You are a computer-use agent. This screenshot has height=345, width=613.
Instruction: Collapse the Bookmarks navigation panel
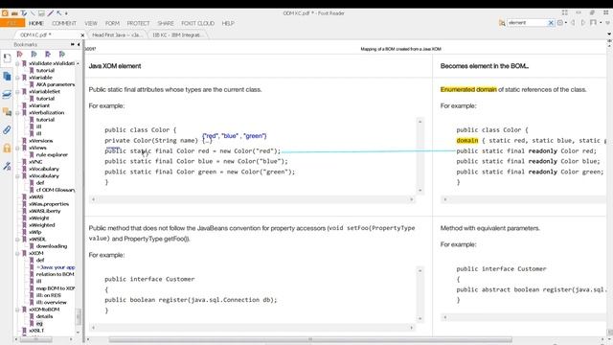click(x=79, y=45)
